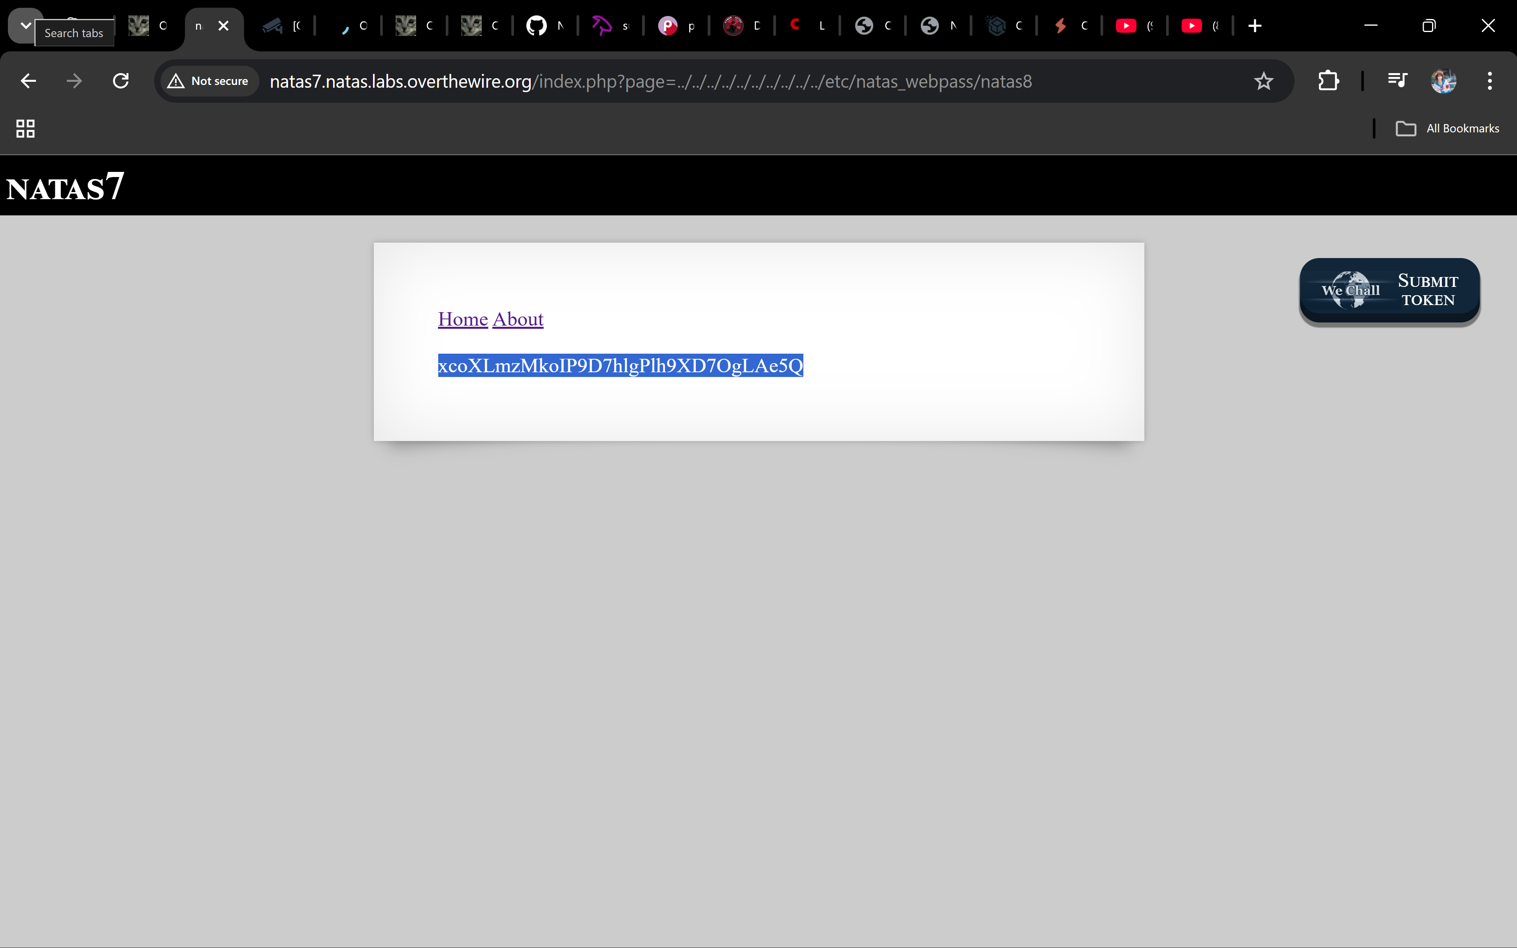Bookmark this page with star icon
The width and height of the screenshot is (1517, 948).
click(1263, 81)
